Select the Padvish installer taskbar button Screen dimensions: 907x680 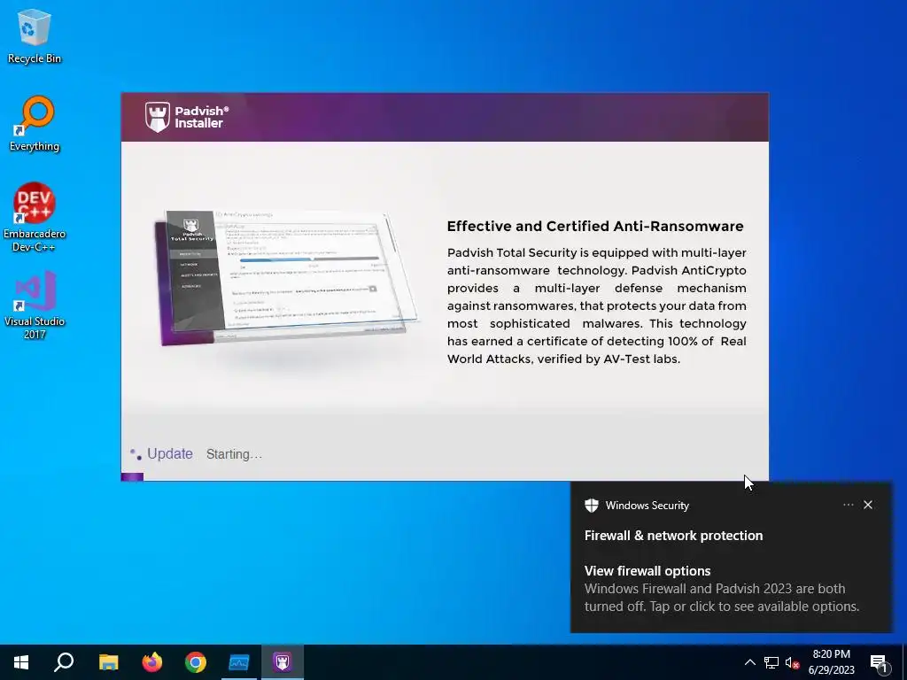(x=283, y=662)
